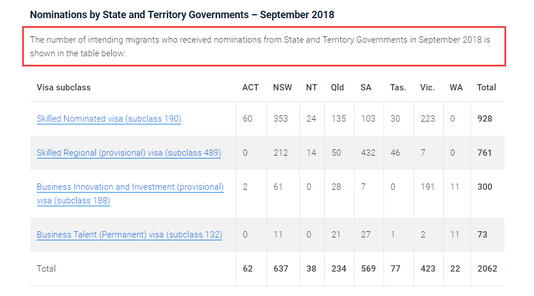Select the cell showing 353 for NSW
The height and width of the screenshot is (296, 534).
281,119
